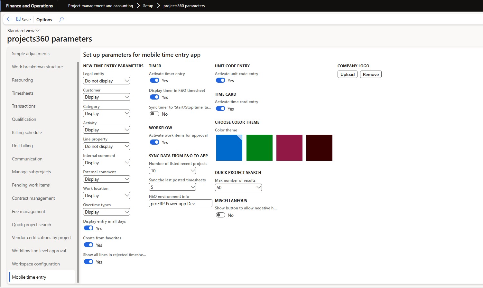The width and height of the screenshot is (483, 288).
Task: Click the Remove logo button
Action: pos(371,74)
